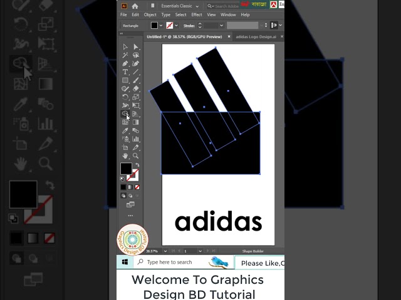Open the Object menu
Viewport: 401px width, 300px height.
(150, 15)
